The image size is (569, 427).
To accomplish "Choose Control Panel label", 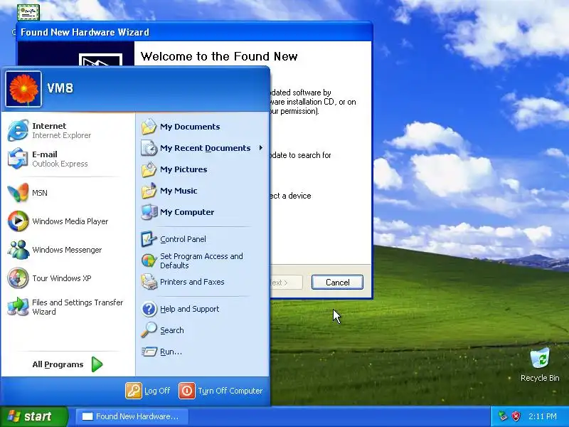I will (183, 239).
